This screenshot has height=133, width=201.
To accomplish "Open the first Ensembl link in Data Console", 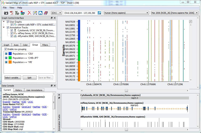I will pos(6,102).
